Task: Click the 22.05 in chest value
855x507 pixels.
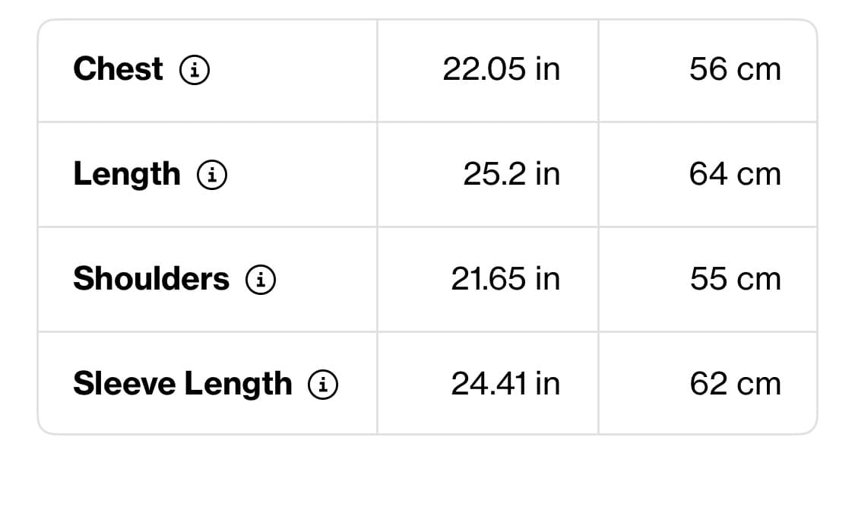Action: (x=501, y=69)
